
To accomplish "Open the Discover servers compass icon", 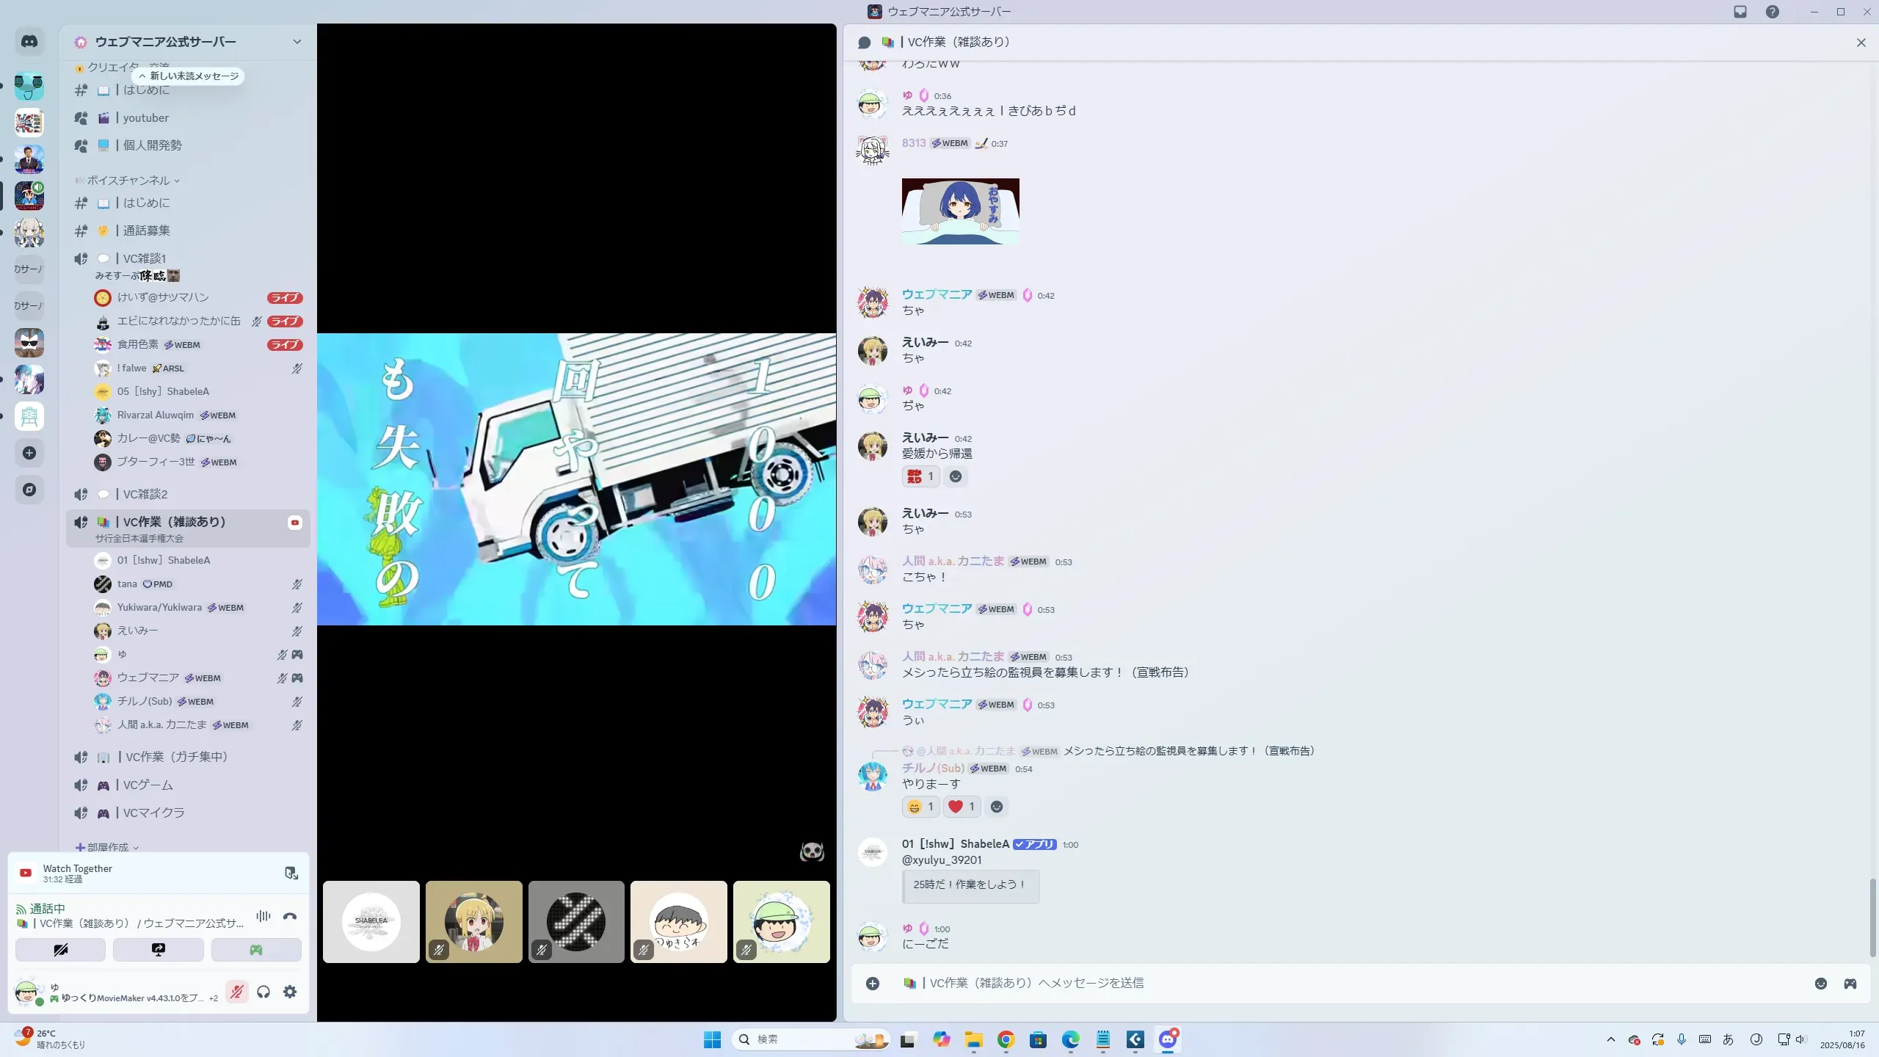I will click(x=29, y=490).
